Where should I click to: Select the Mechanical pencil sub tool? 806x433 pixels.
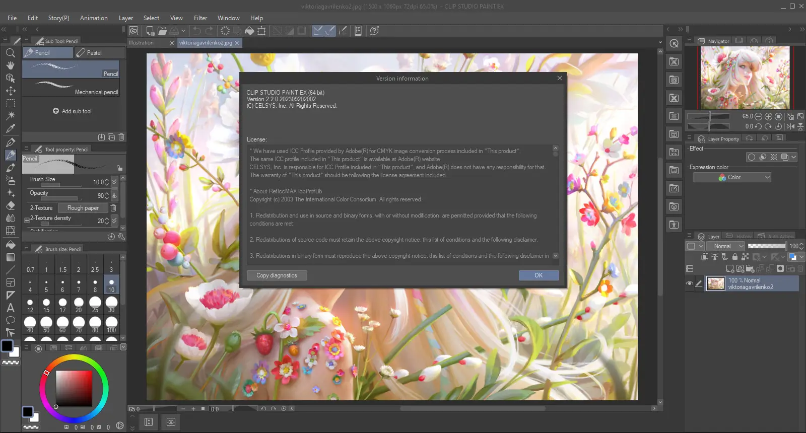(71, 88)
